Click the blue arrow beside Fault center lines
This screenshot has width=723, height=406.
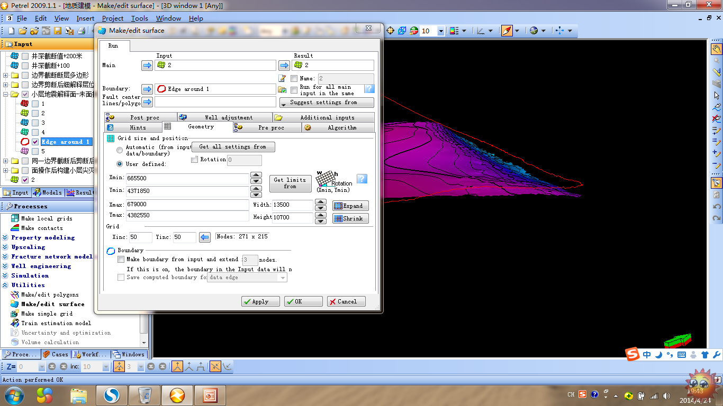(x=147, y=101)
